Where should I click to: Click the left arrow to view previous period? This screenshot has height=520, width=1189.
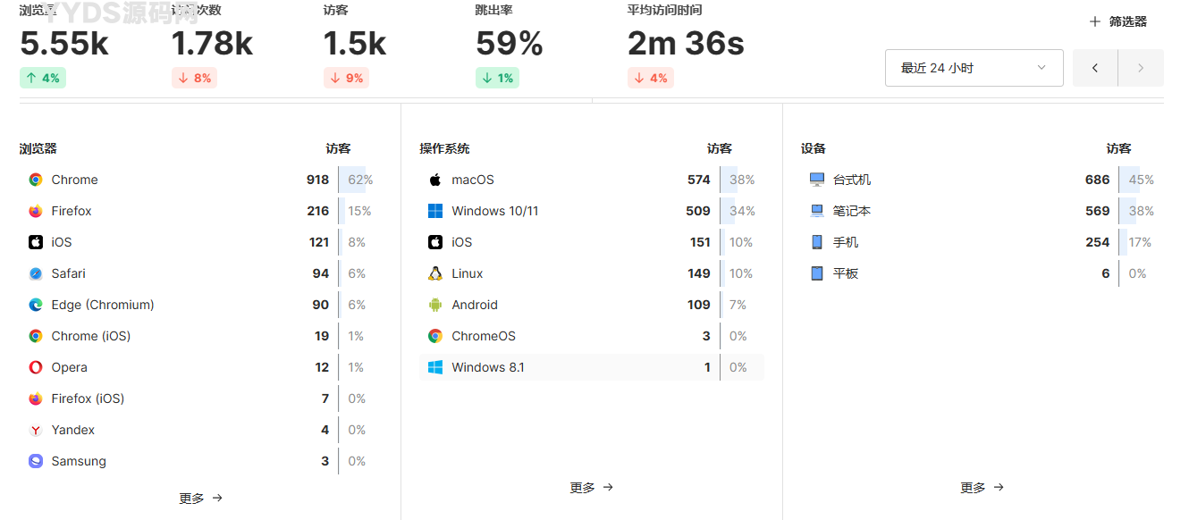point(1094,67)
